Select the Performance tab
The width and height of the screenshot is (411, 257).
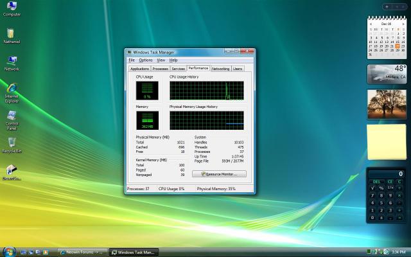[x=198, y=68]
